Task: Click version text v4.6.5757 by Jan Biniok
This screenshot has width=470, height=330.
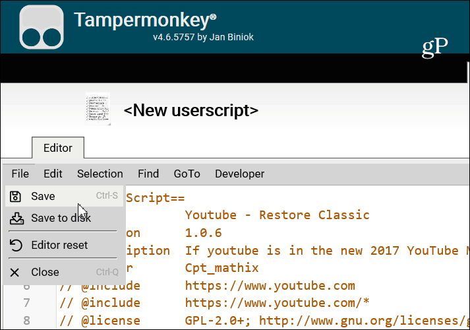Action: click(203, 37)
